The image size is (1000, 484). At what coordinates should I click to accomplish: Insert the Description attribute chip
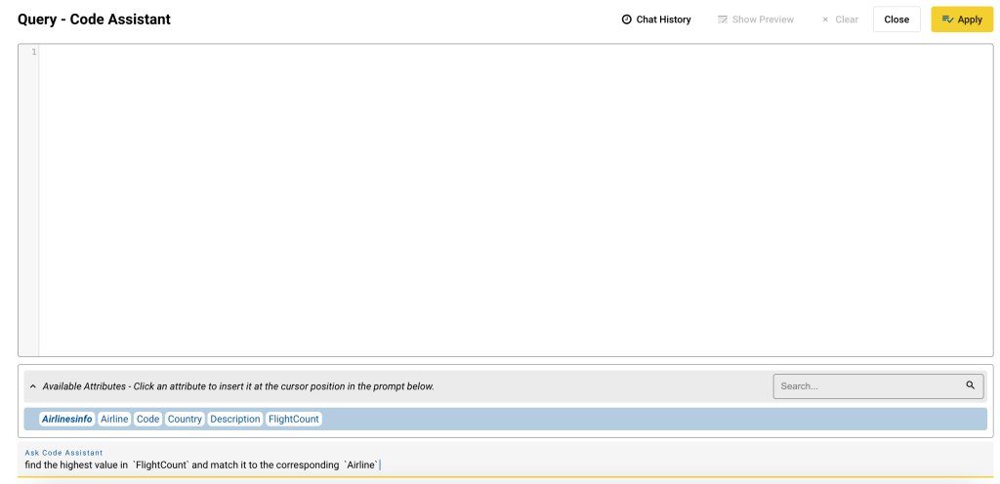tap(234, 419)
